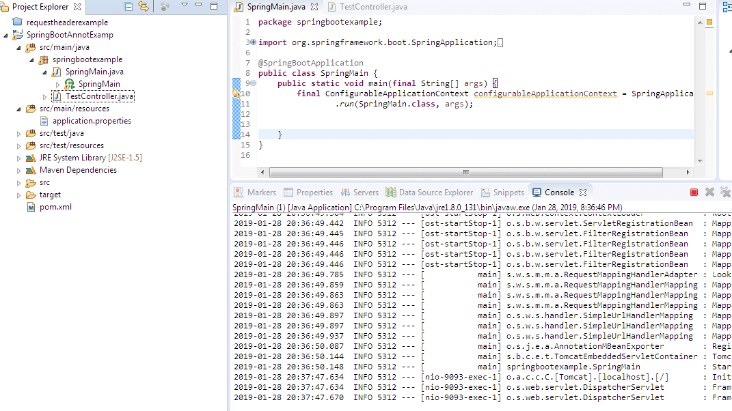Open Project Explorer View Menu dropdown arrow
The width and height of the screenshot is (732, 411).
[x=185, y=6]
